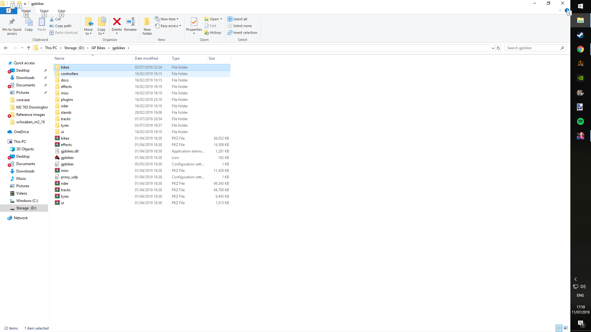The width and height of the screenshot is (591, 332).
Task: Sort by the Name column header
Action: pyautogui.click(x=93, y=58)
